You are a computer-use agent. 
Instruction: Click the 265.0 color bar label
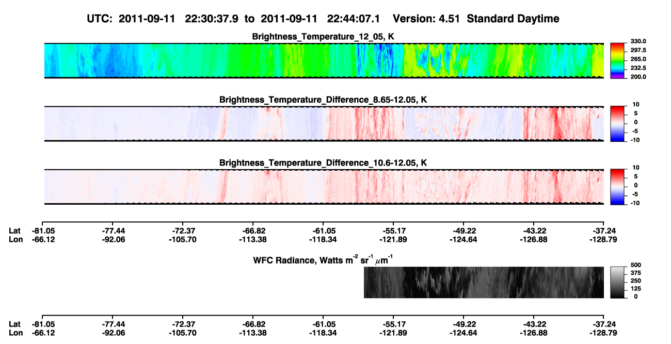tap(638, 59)
